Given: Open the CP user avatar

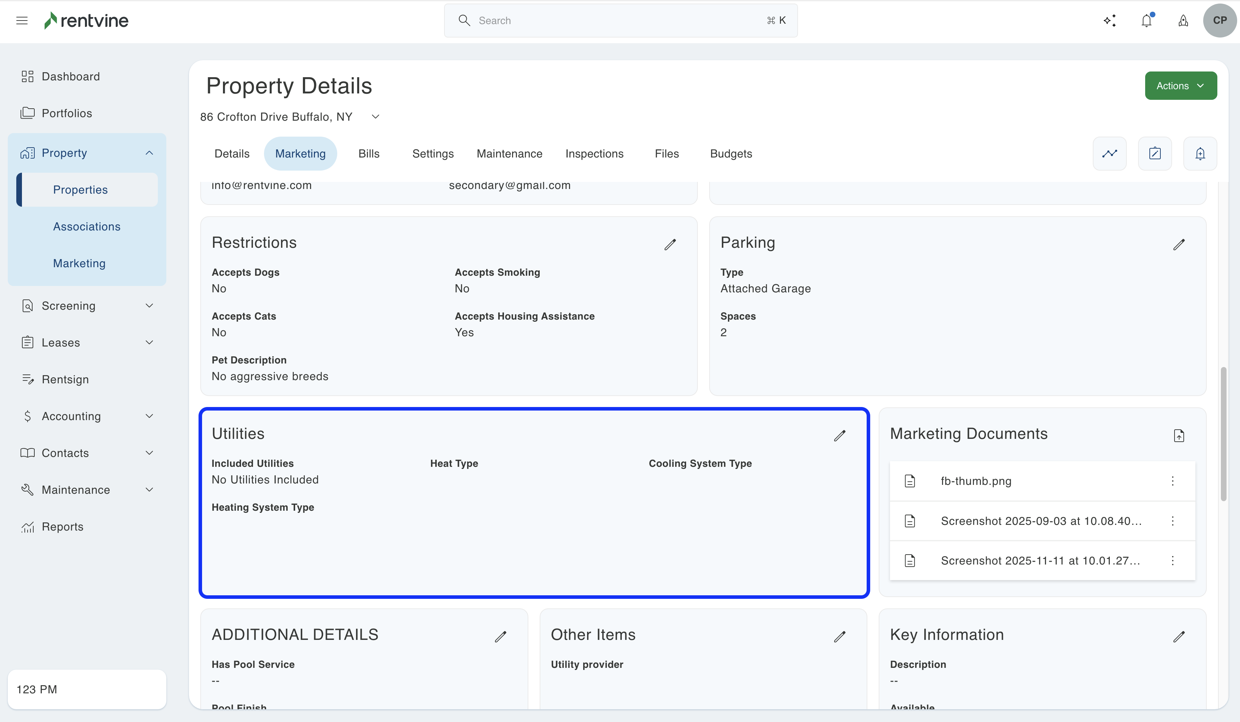Looking at the screenshot, I should 1219,21.
